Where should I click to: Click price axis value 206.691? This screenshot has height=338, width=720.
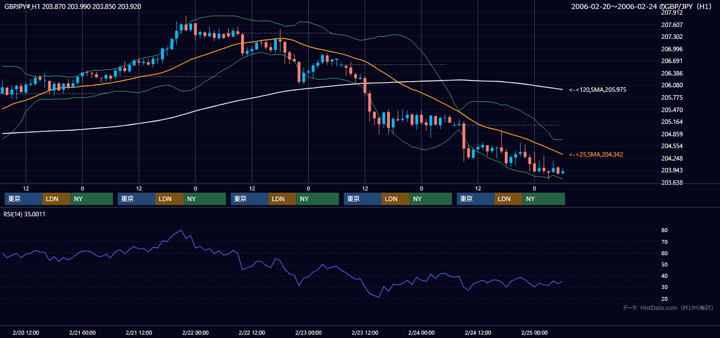(x=672, y=61)
